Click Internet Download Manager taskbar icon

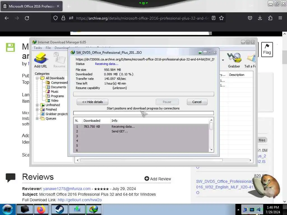(x=94, y=209)
